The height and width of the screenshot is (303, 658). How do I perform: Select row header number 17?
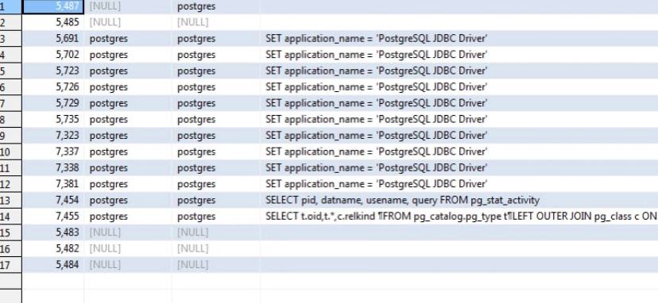(x=10, y=265)
